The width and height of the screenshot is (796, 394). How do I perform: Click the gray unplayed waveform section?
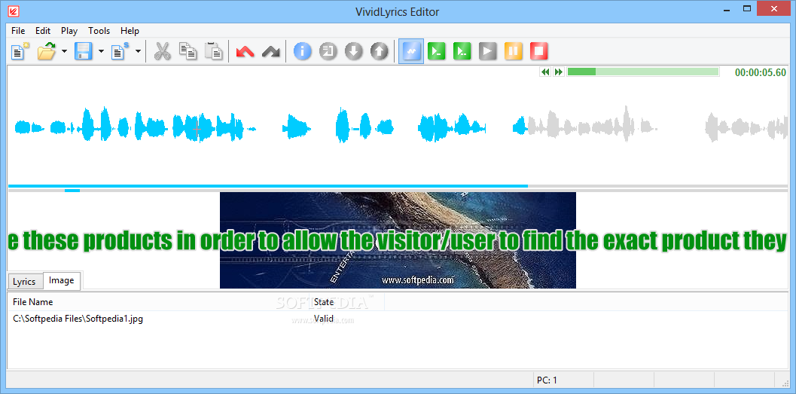657,124
